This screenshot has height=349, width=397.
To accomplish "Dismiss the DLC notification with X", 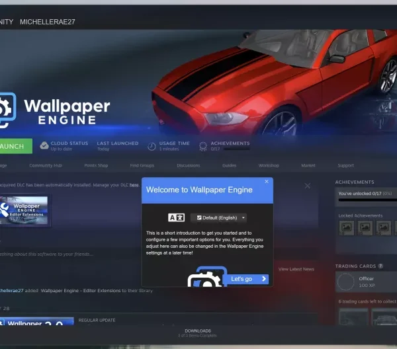I will pyautogui.click(x=307, y=186).
